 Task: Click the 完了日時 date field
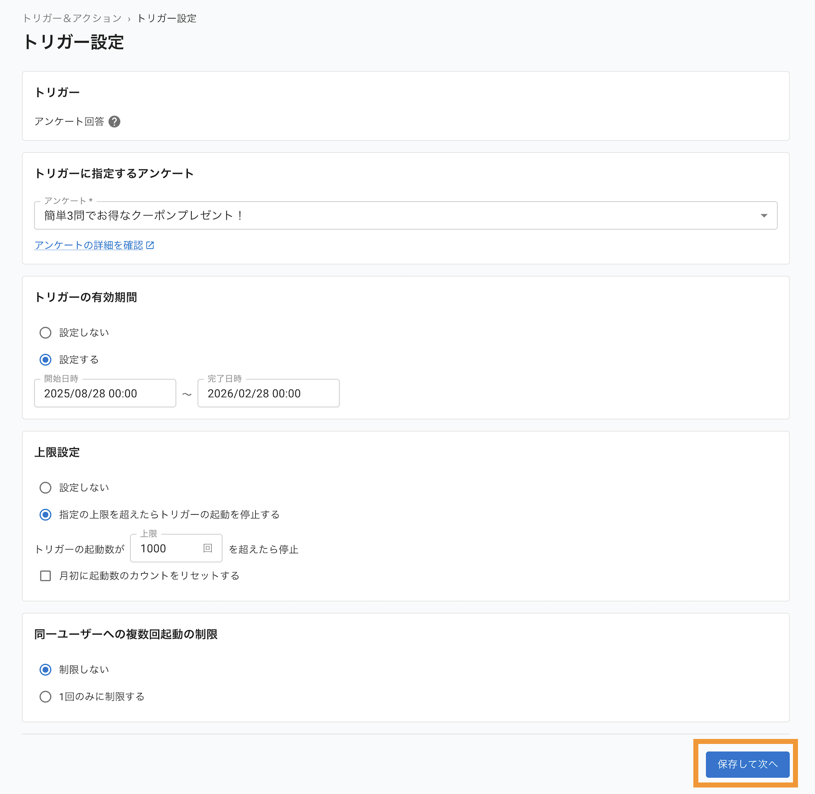tap(269, 393)
